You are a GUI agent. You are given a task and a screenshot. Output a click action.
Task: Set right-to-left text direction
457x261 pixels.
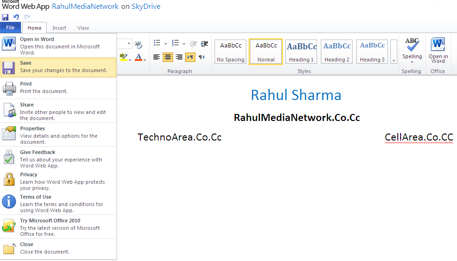pyautogui.click(x=201, y=57)
